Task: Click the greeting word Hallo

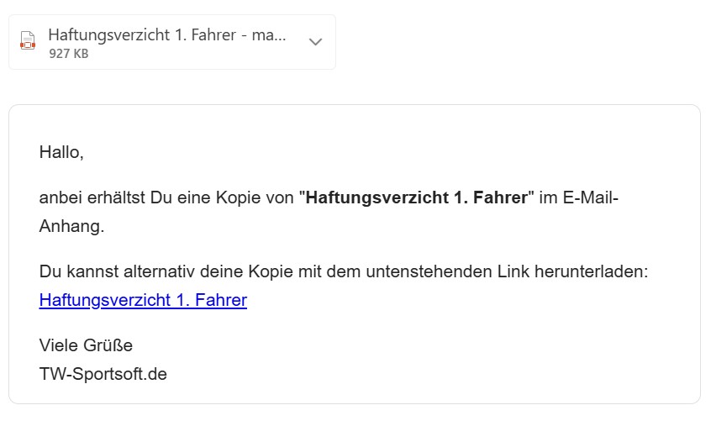Action: tap(61, 153)
